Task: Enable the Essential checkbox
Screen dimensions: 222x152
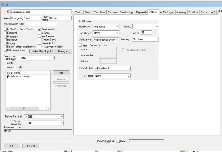Action: click(5, 33)
